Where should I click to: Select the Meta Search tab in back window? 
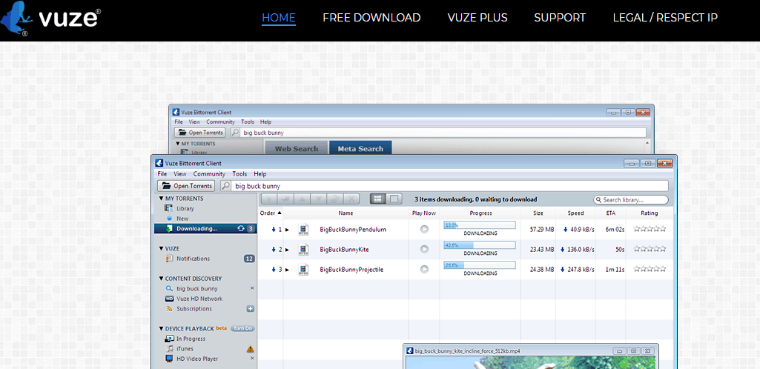(360, 148)
